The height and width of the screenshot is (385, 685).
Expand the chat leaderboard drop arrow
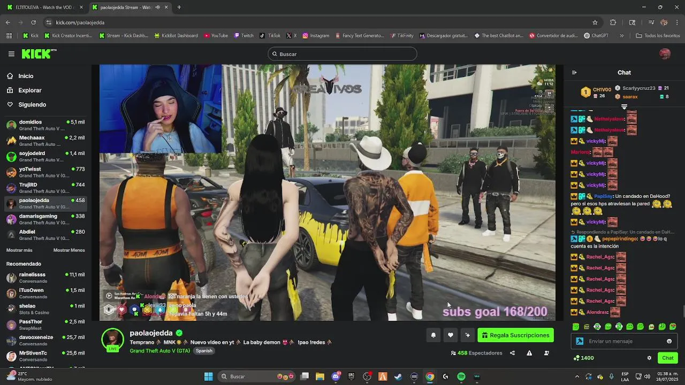coord(624,107)
